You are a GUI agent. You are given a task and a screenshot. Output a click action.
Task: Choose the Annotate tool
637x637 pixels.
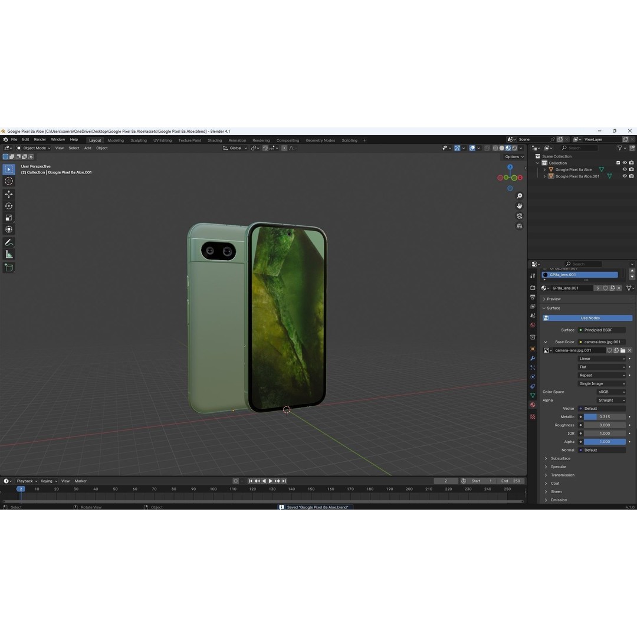pos(9,242)
